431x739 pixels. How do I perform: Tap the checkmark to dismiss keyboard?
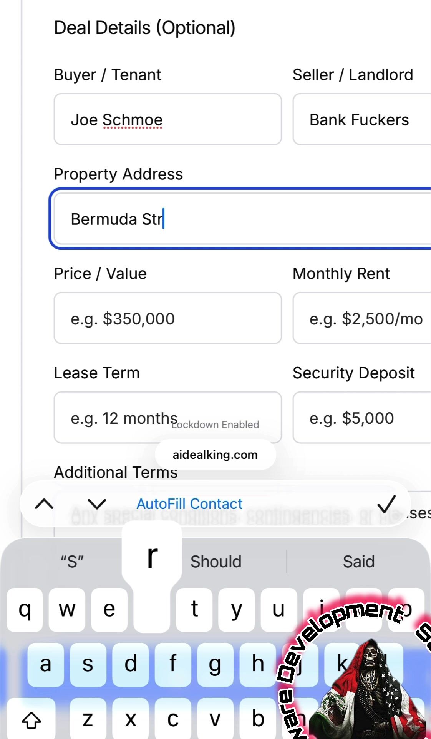pos(386,504)
